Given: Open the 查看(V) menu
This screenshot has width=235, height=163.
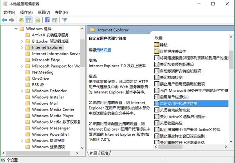Looking at the screenshot, I should click(x=44, y=12).
